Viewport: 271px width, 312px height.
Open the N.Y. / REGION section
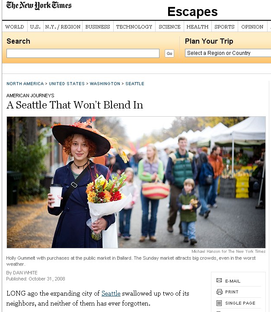point(63,27)
